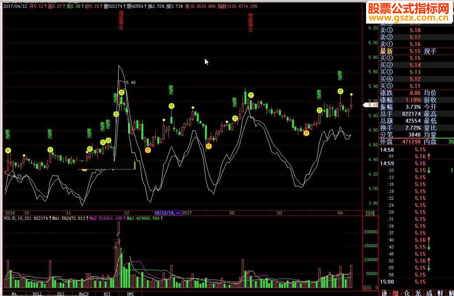Select the 16/12/19 date marker on timeline
The width and height of the screenshot is (454, 296).
(x=168, y=213)
